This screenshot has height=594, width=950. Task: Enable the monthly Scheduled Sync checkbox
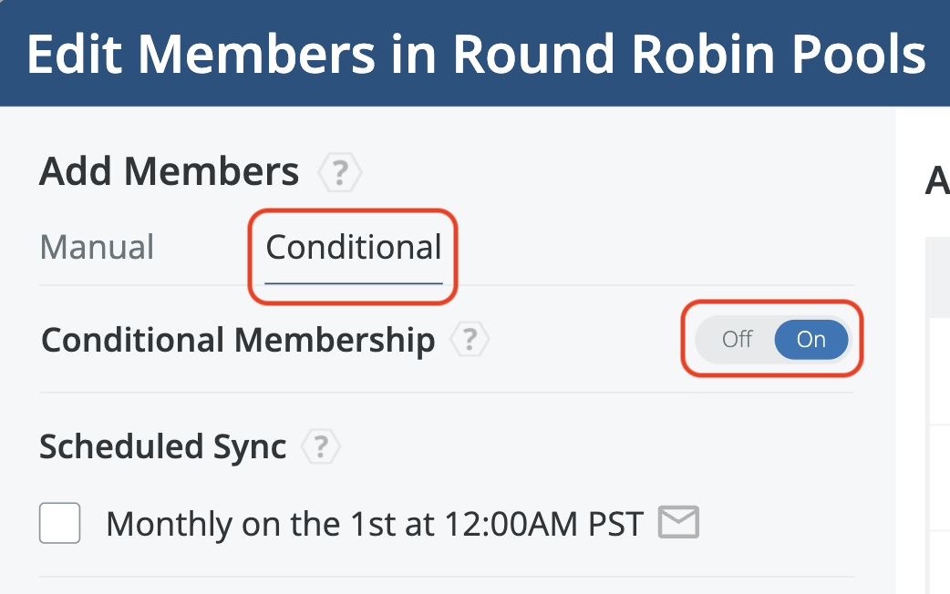click(x=60, y=524)
